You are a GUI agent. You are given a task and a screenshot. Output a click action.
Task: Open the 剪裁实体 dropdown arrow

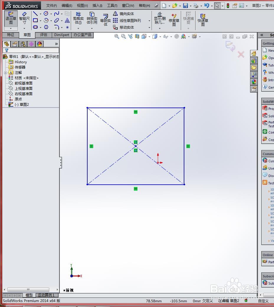[78, 28]
